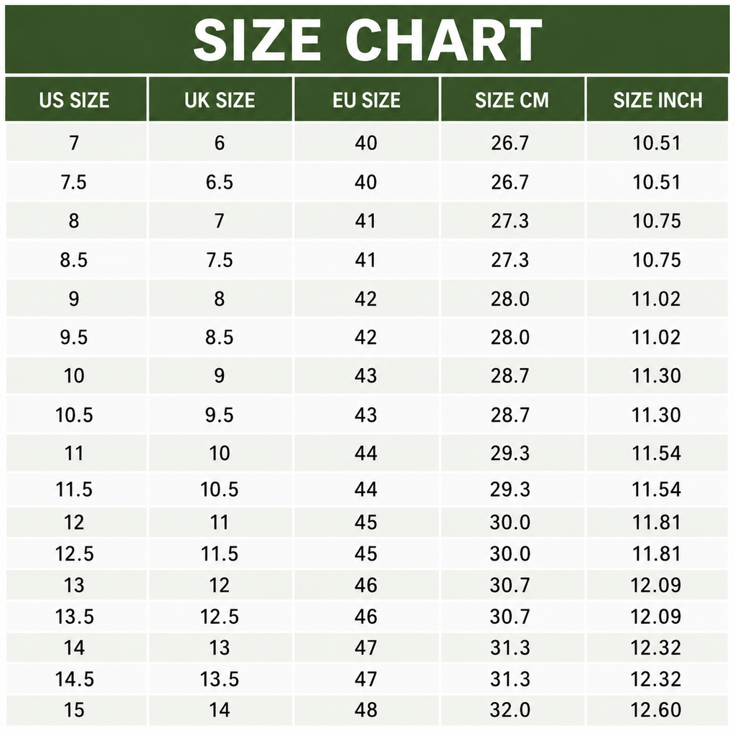735x735 pixels.
Task: Select EU size 48 cell
Action: point(367,710)
